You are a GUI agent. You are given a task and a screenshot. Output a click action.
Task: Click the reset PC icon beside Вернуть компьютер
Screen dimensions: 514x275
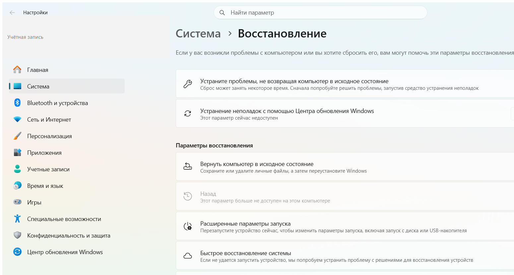188,166
